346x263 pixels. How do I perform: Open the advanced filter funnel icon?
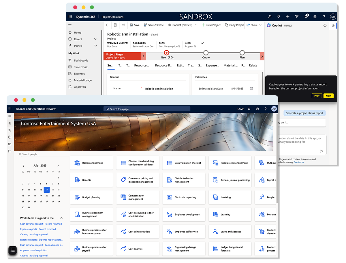[297, 17]
